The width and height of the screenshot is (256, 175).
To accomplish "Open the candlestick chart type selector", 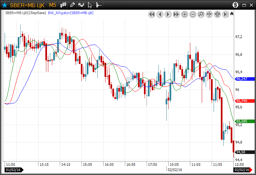I will [63, 5].
